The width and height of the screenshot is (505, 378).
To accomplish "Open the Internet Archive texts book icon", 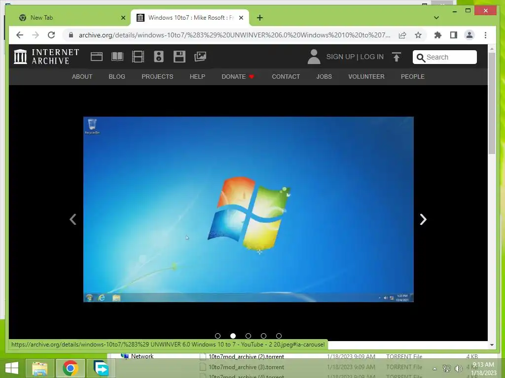I will point(117,57).
